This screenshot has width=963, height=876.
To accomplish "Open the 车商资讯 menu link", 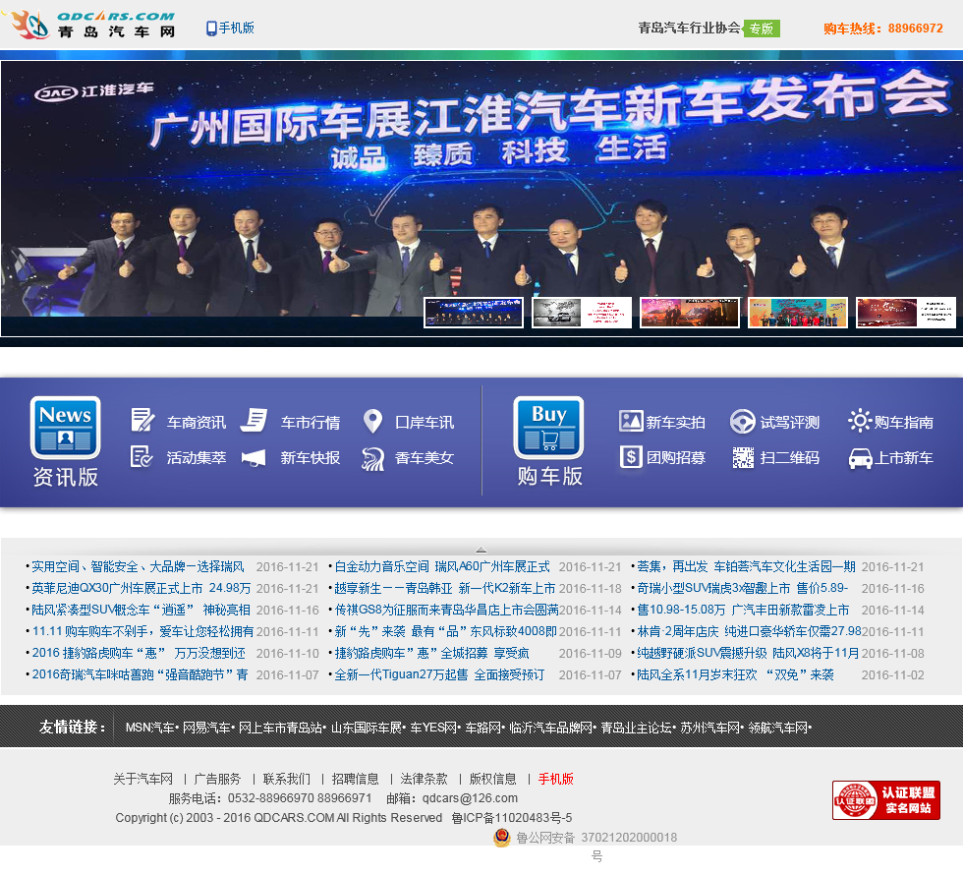I will (x=197, y=423).
